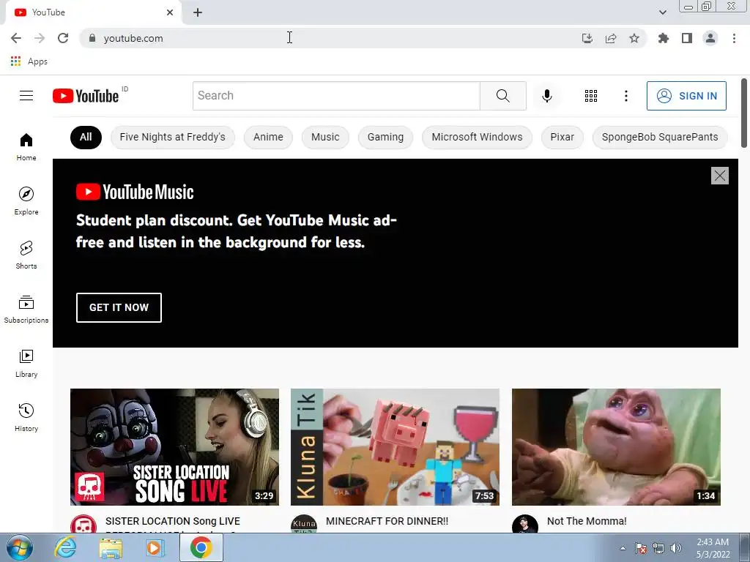Click the SIGN IN button
The height and width of the screenshot is (562, 750).
(x=686, y=96)
